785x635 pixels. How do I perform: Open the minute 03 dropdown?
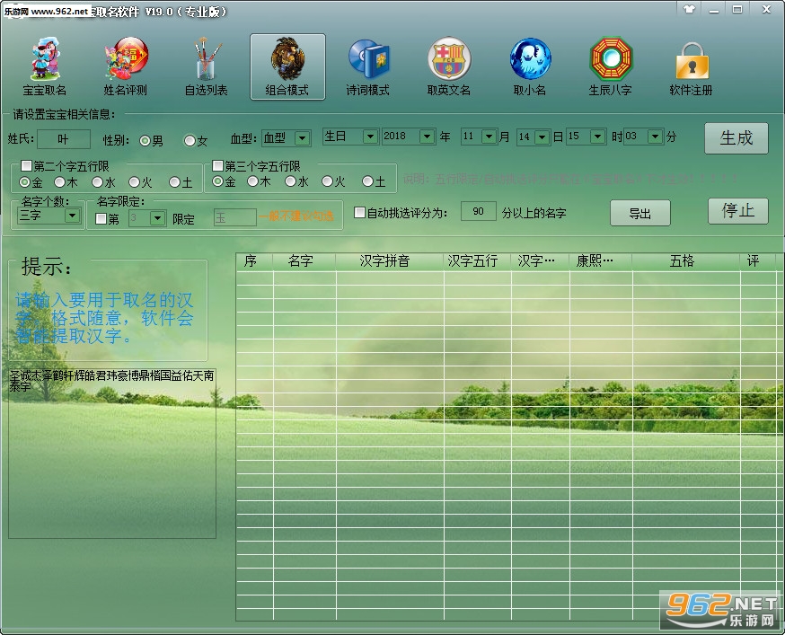click(x=655, y=137)
